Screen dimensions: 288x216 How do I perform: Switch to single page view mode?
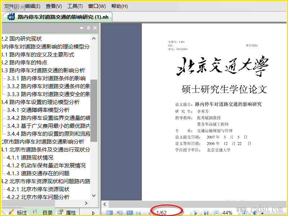click(109, 213)
